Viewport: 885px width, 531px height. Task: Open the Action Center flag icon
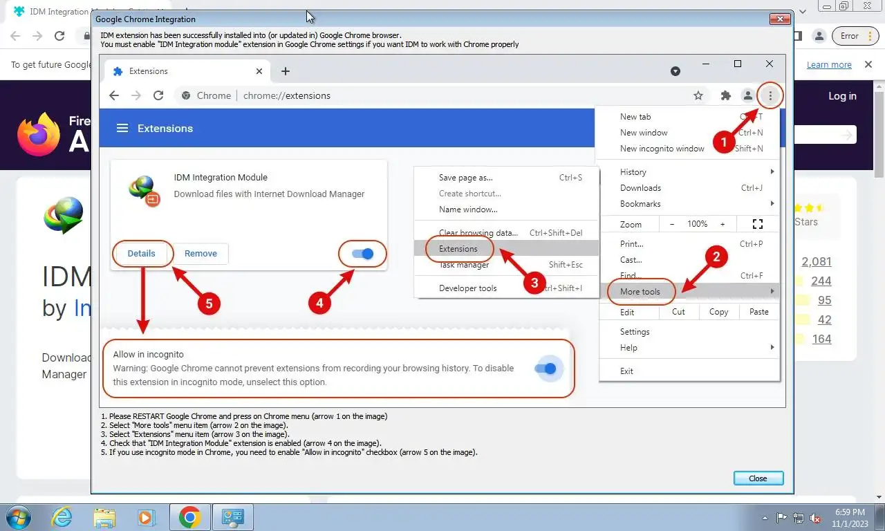tap(782, 518)
